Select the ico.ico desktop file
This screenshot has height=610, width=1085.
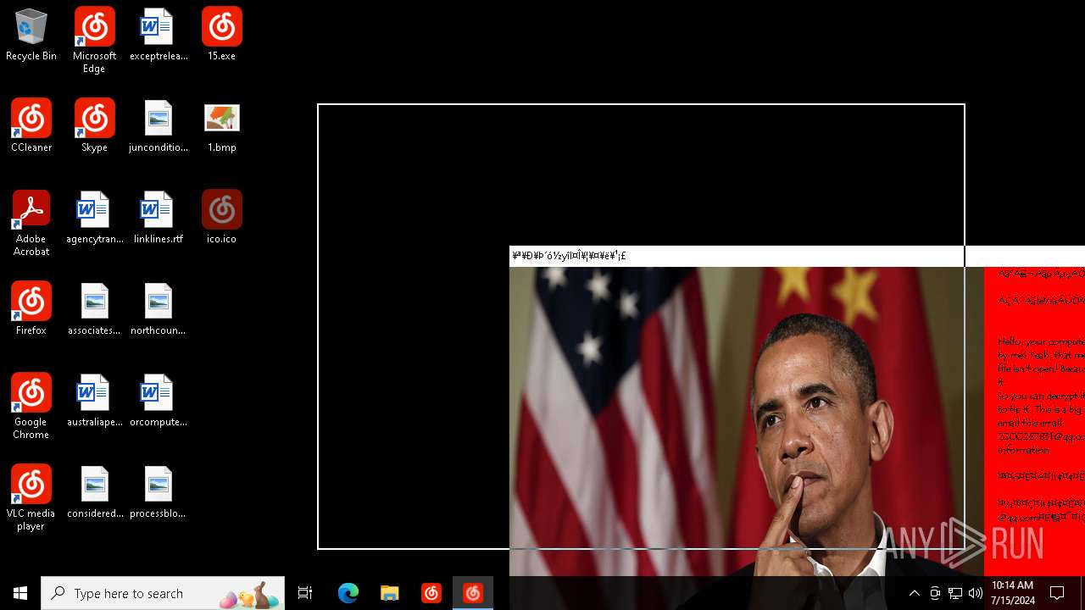[x=221, y=219]
